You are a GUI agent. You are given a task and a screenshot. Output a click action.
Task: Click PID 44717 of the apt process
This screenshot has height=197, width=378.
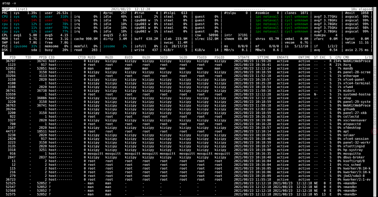click(x=11, y=131)
